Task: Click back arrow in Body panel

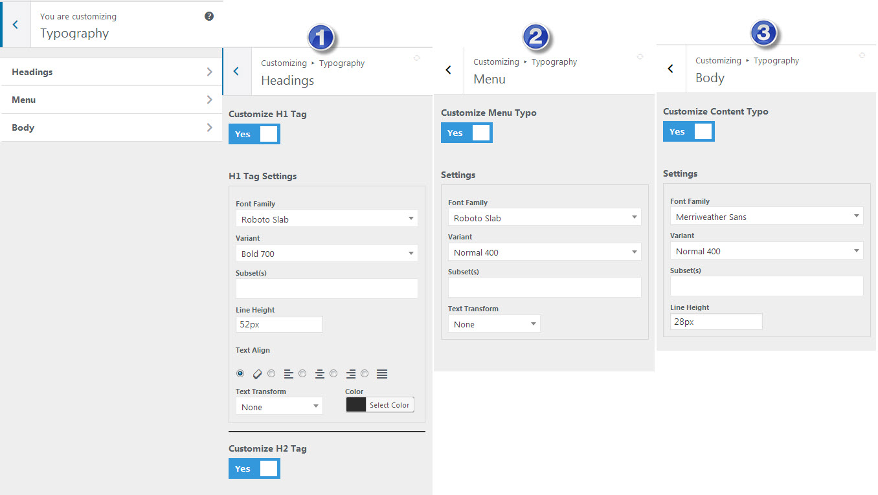Action: click(x=671, y=69)
